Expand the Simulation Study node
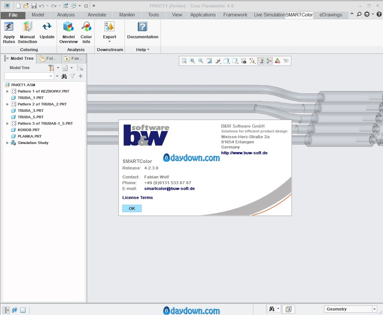Screen dimensions: 383x315 coord(7,143)
